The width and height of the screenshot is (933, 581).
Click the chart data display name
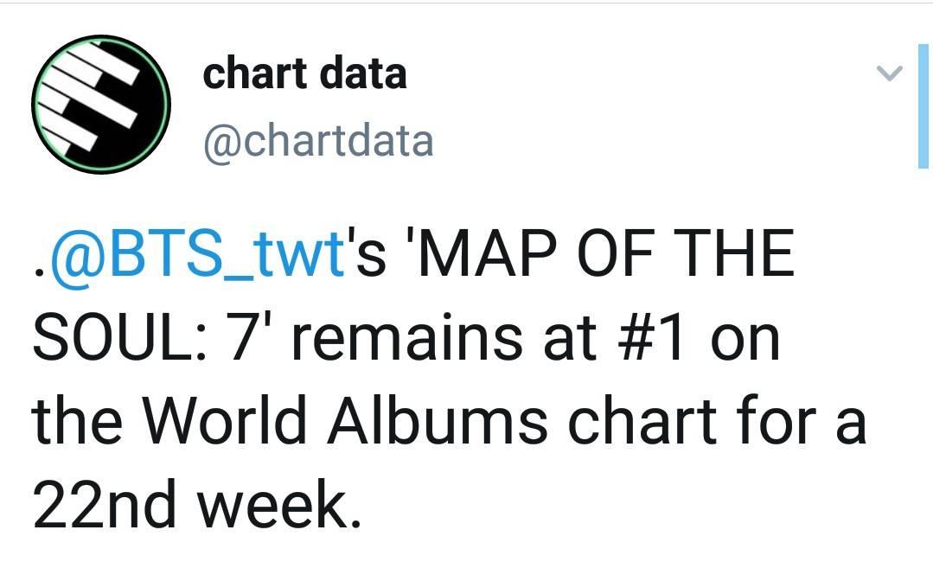click(x=304, y=73)
